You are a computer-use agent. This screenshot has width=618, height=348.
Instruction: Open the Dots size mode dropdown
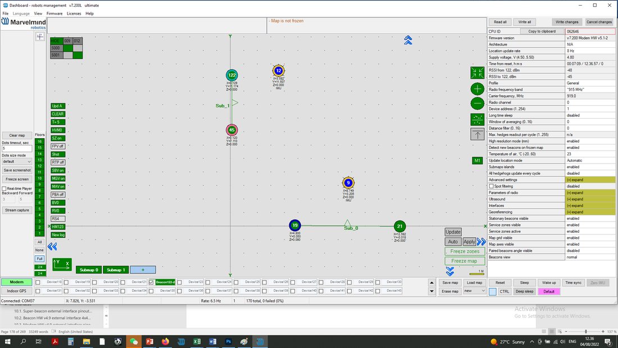(x=17, y=161)
